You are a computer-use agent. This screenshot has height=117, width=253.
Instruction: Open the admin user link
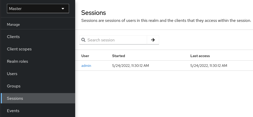click(x=86, y=66)
